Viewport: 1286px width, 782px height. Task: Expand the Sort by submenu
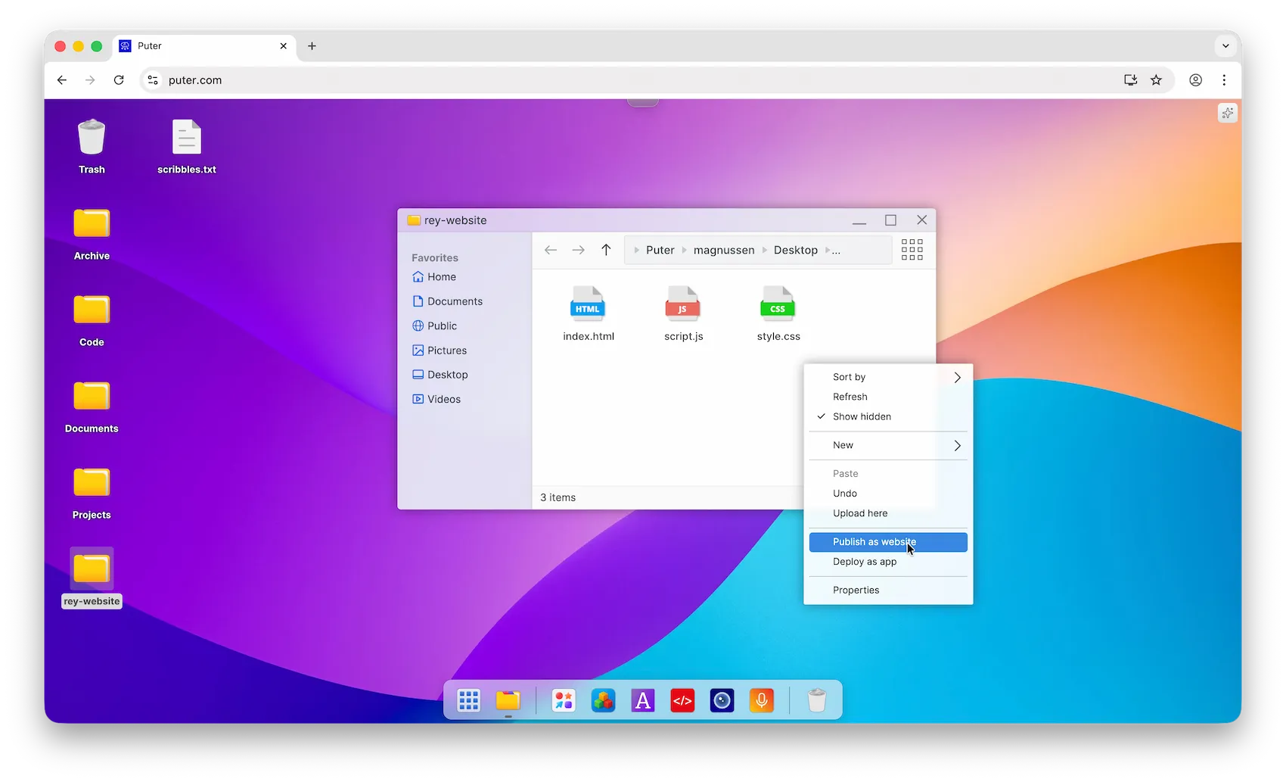coord(849,376)
